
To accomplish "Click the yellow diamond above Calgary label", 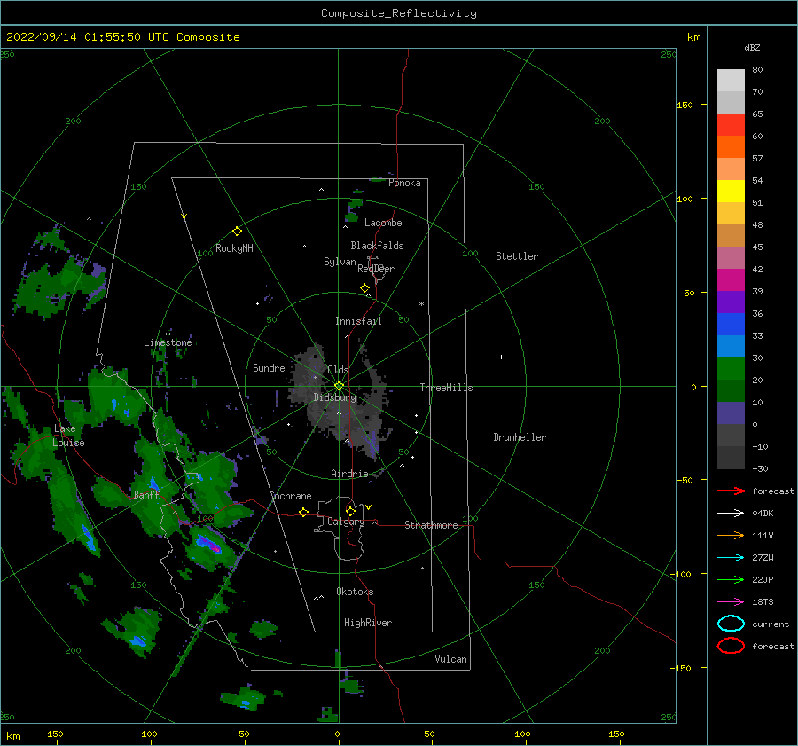I will (350, 511).
